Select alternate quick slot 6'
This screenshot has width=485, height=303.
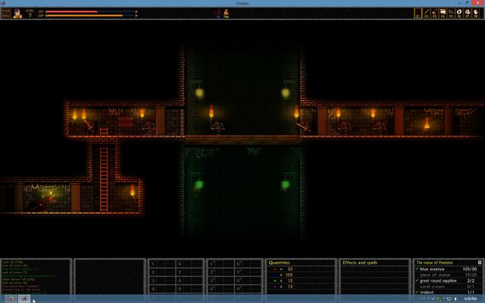(249, 264)
